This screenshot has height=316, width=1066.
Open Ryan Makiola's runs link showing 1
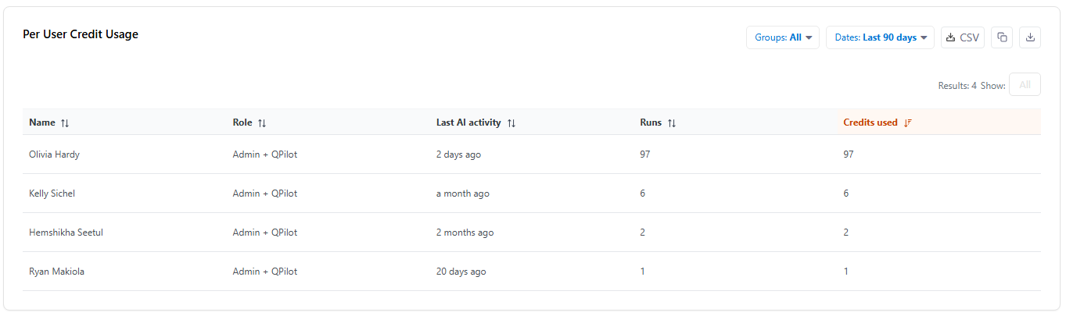point(642,272)
